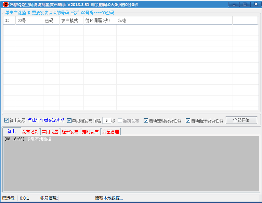The image size is (262, 203).
Task: Switch to the 输出 tab
Action: click(x=12, y=131)
